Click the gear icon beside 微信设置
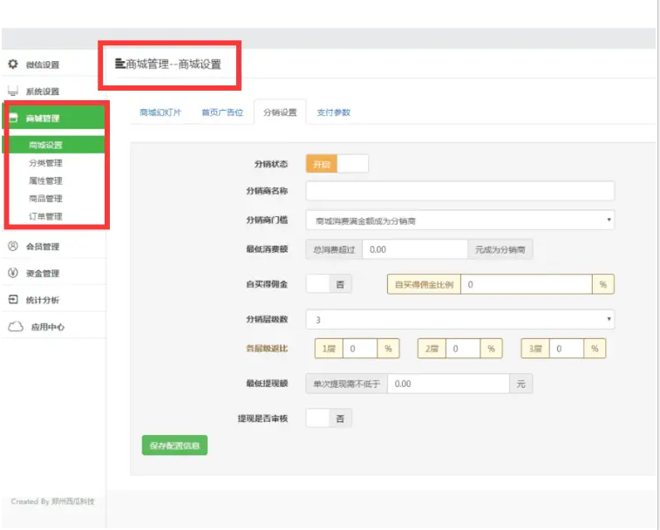Viewport: 660px width, 530px height. pos(13,64)
